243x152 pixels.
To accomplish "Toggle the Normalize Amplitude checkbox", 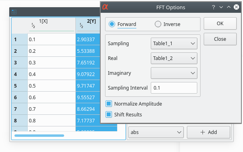I will pos(109,104).
